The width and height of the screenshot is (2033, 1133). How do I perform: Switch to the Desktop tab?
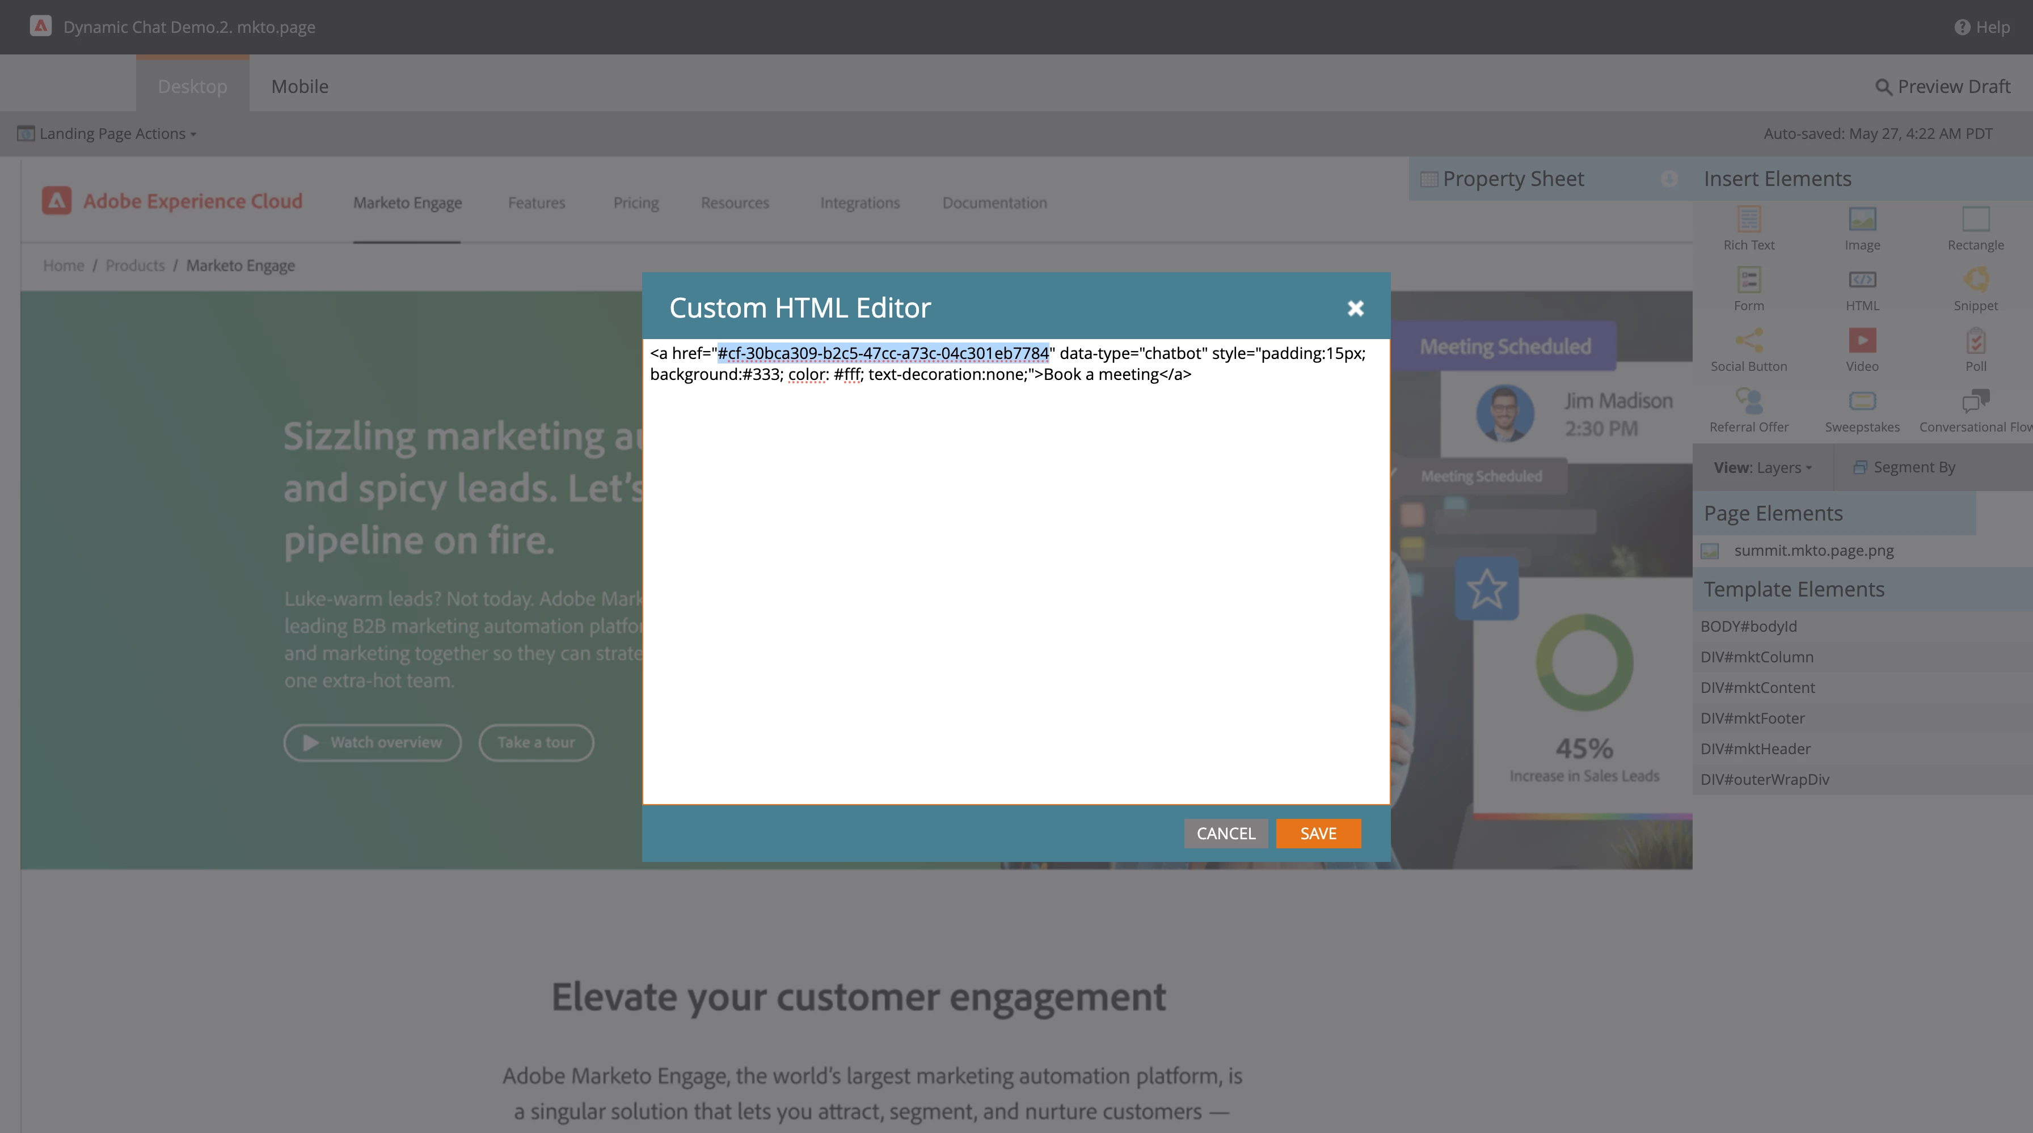click(192, 86)
